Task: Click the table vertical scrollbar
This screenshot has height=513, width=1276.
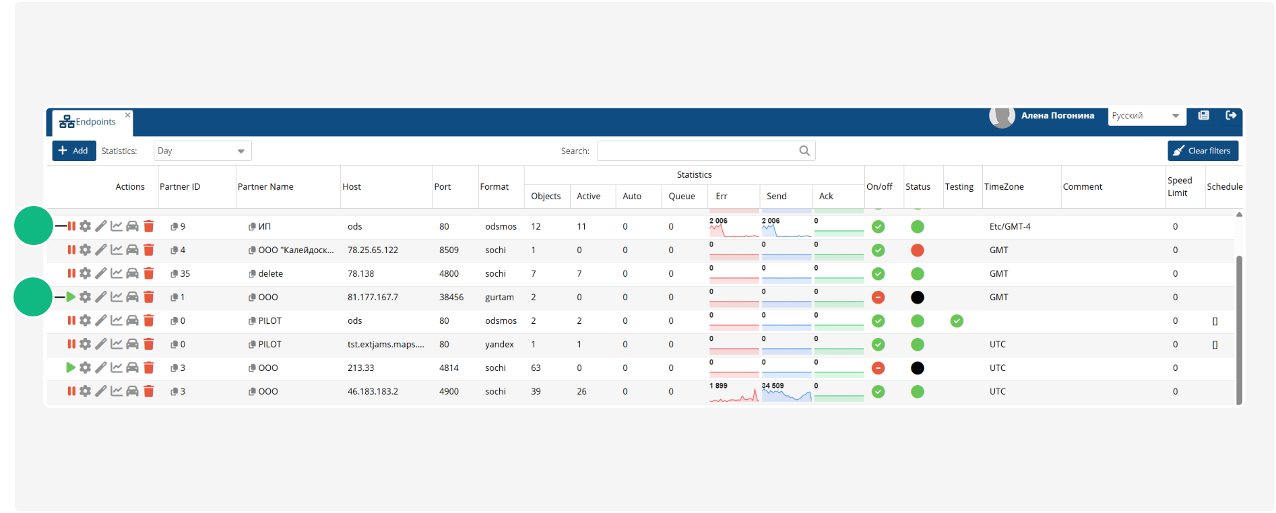Action: point(1239,330)
